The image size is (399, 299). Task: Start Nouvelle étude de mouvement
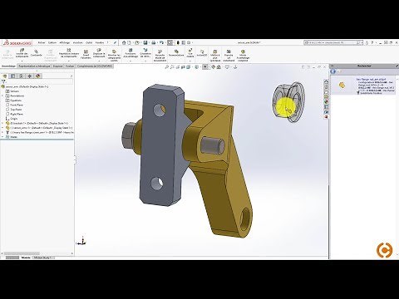160,56
